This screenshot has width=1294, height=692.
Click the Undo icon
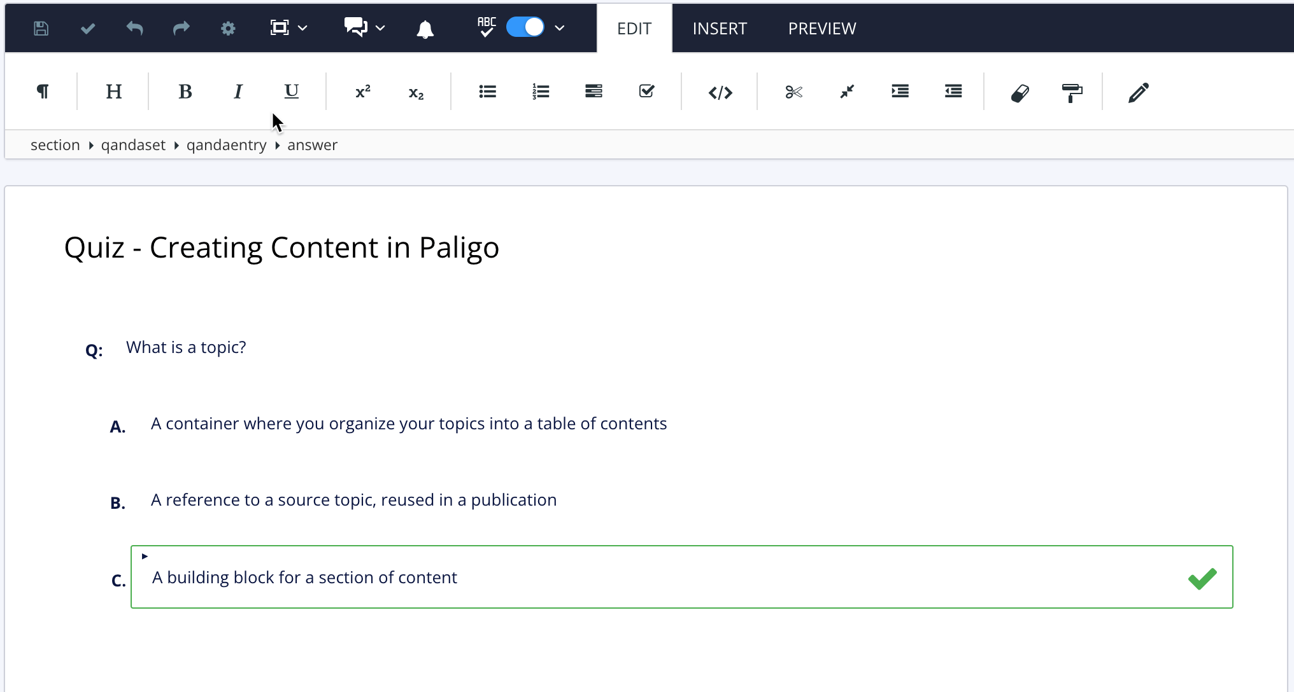[x=134, y=28]
